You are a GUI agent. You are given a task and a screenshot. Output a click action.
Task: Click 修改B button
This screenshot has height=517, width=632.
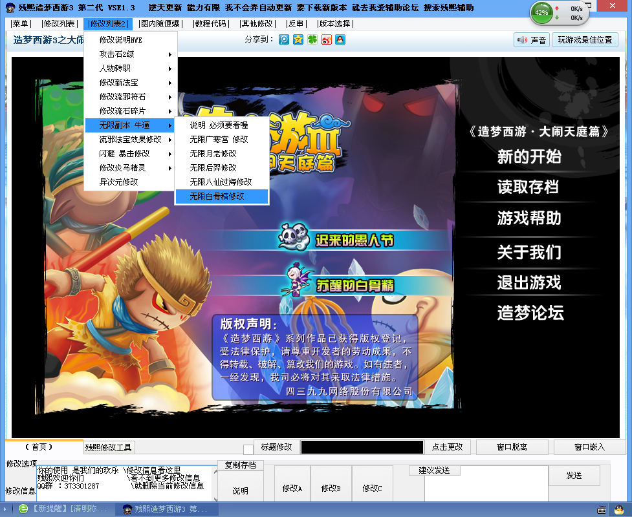331,483
